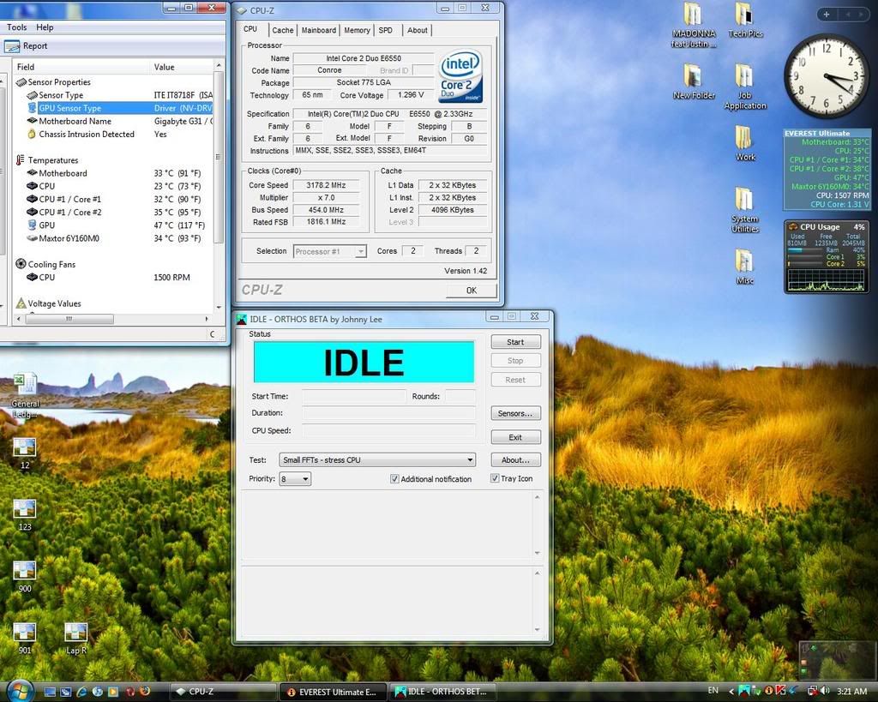Image resolution: width=878 pixels, height=702 pixels.
Task: Open the Tech Pics desktop folder
Action: pyautogui.click(x=744, y=15)
